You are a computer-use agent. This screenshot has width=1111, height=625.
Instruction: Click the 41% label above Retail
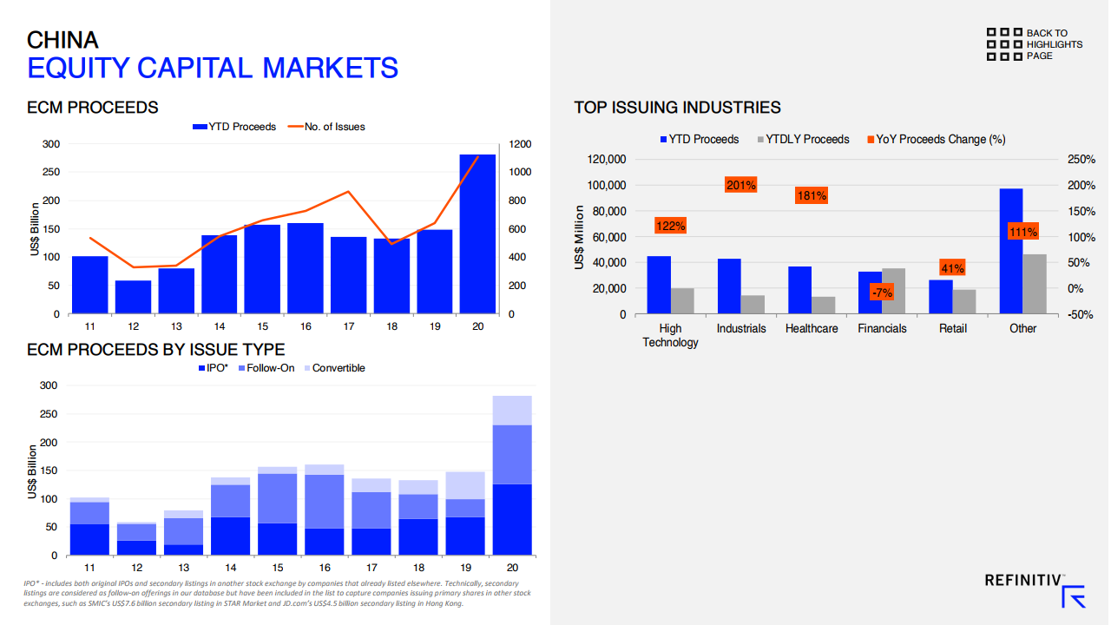tap(952, 268)
